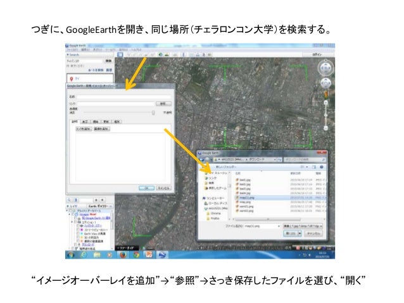Click the map zoom slider on right
The height and width of the screenshot is (303, 404).
tap(326, 114)
